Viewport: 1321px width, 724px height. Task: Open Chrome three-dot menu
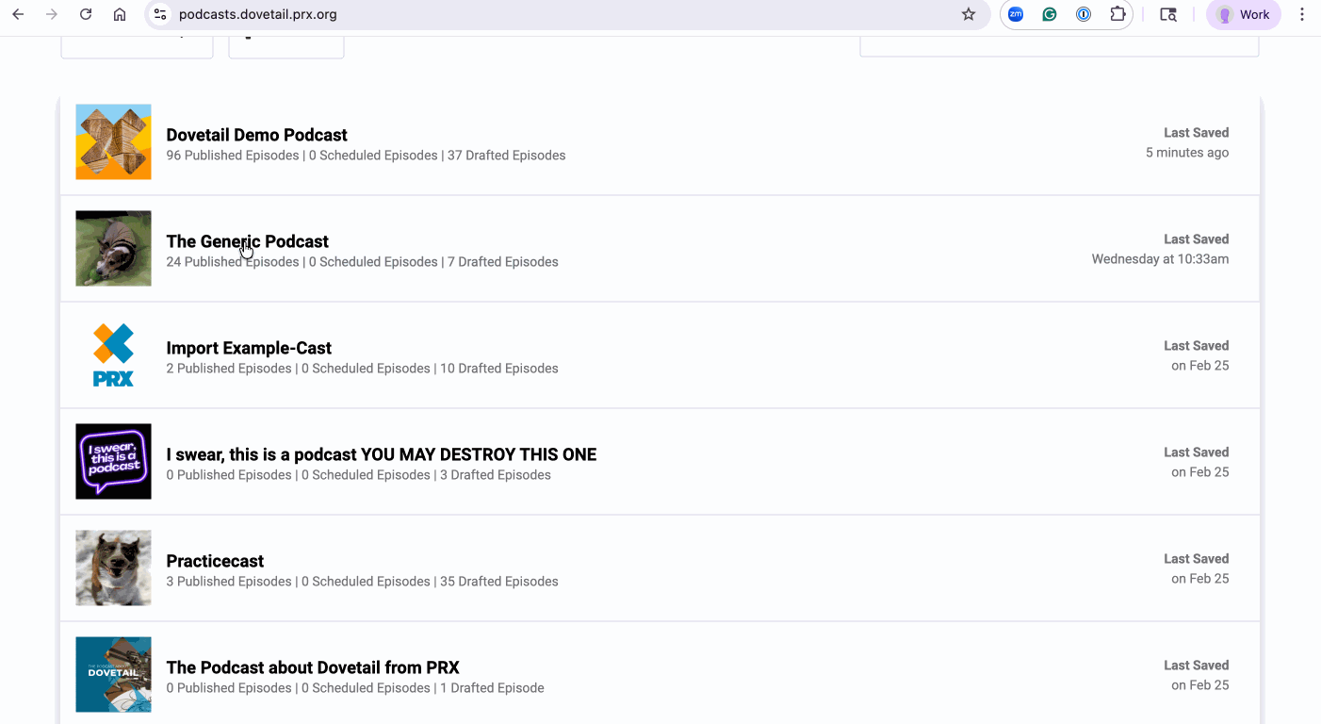(1302, 14)
